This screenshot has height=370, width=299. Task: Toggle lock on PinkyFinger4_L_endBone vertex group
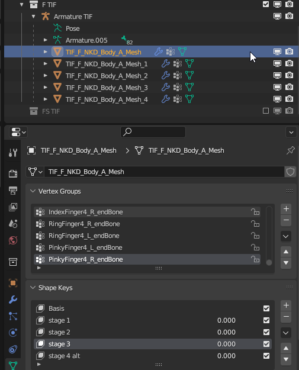click(x=255, y=247)
